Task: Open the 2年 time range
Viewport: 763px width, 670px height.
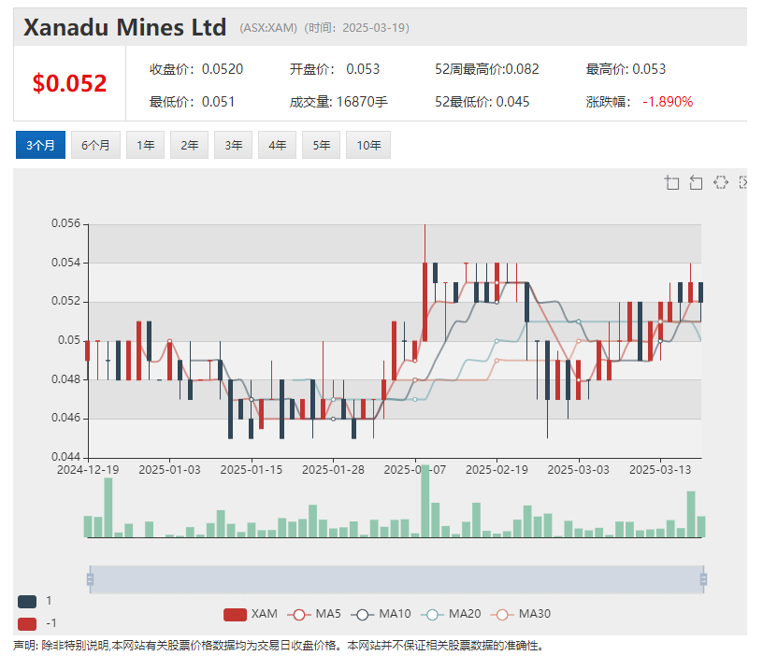Action: (189, 145)
